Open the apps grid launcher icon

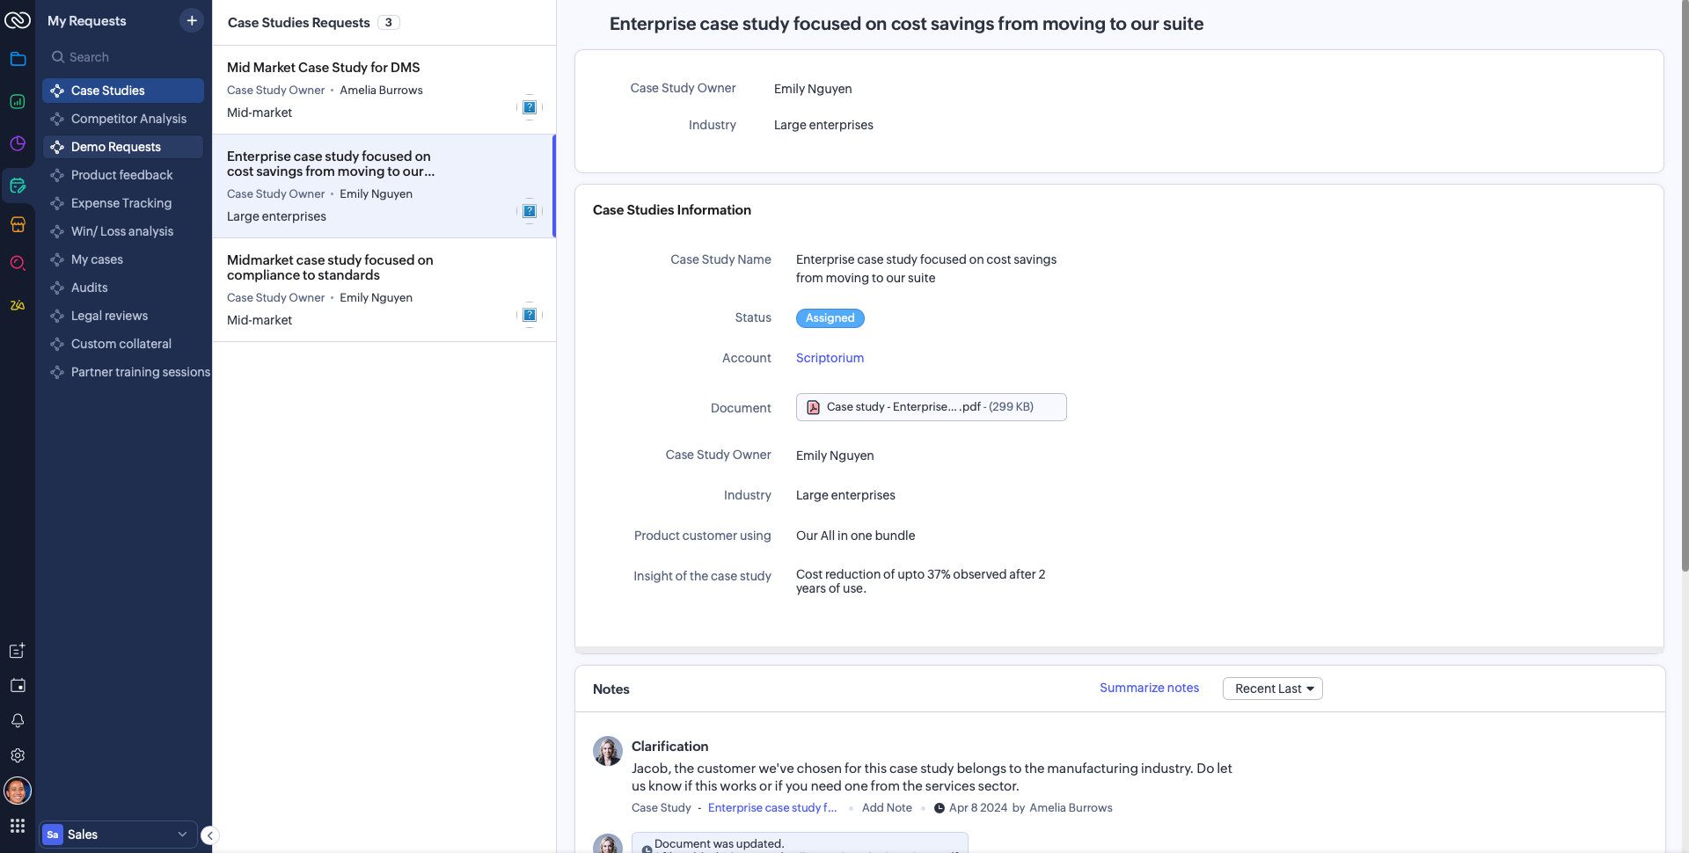click(18, 826)
